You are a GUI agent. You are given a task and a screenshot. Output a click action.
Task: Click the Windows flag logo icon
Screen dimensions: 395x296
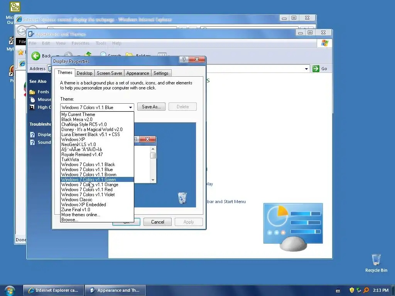pyautogui.click(x=324, y=43)
